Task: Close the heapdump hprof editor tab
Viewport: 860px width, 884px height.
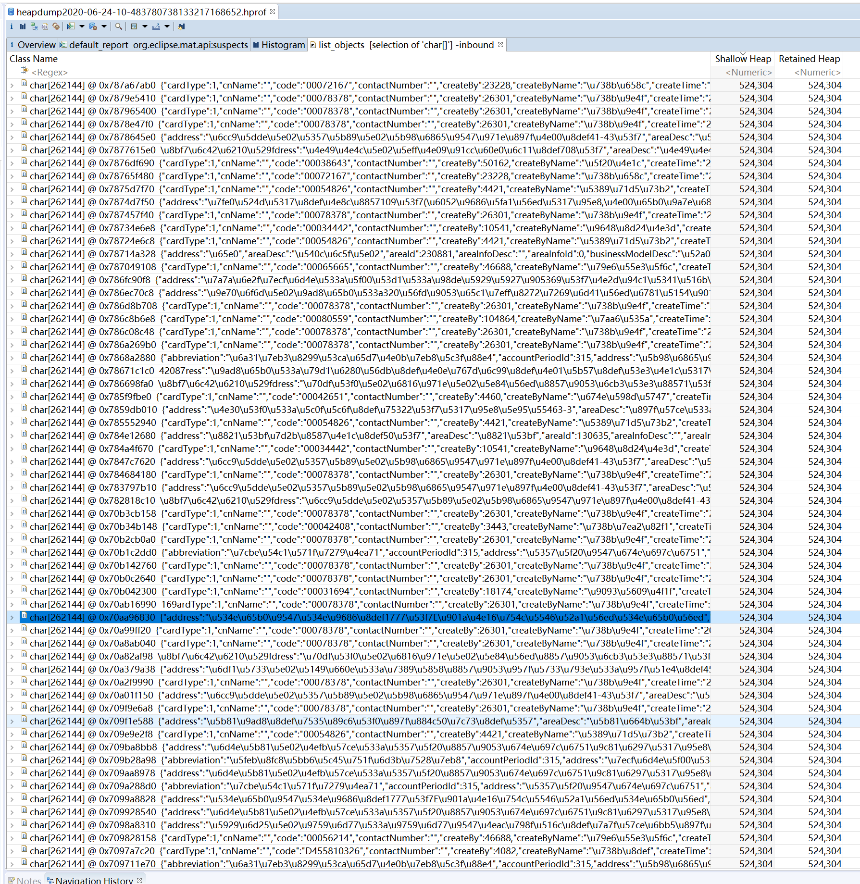Action: click(x=273, y=12)
